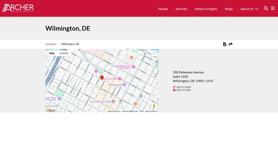
Task: Click the fax icon beside 302.777.4352
Action: click(x=174, y=90)
